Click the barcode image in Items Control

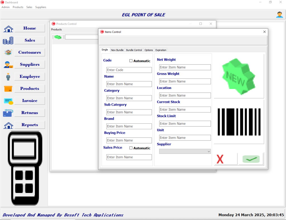[x=239, y=122]
